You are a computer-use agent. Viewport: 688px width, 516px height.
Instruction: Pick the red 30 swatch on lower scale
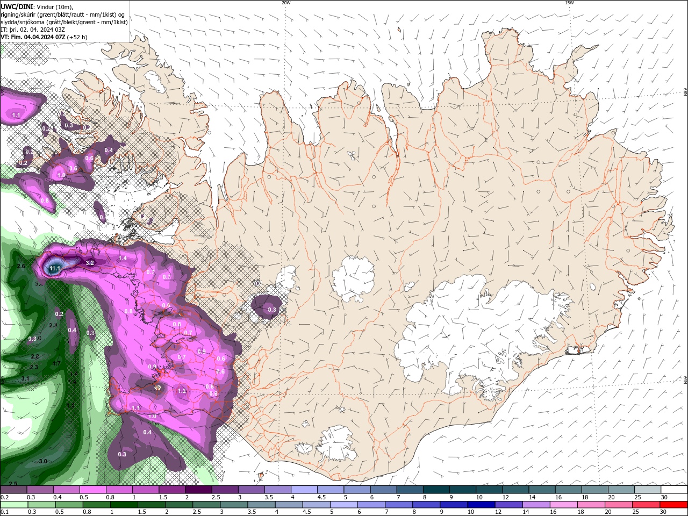(x=675, y=505)
